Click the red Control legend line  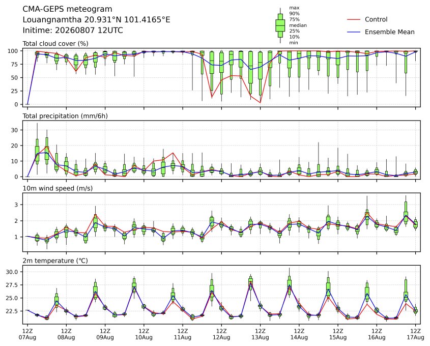click(x=354, y=20)
